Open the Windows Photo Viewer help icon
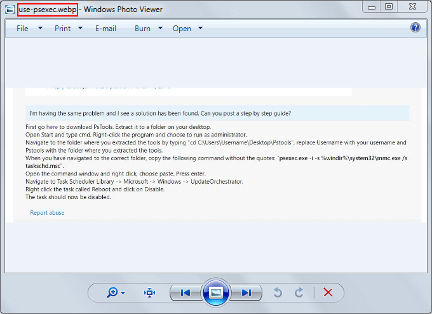This screenshot has height=314, width=432. click(x=415, y=27)
